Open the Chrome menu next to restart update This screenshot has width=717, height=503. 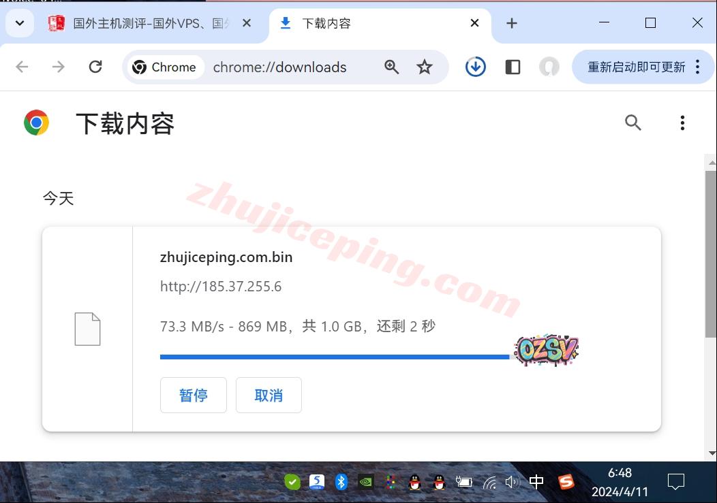697,67
